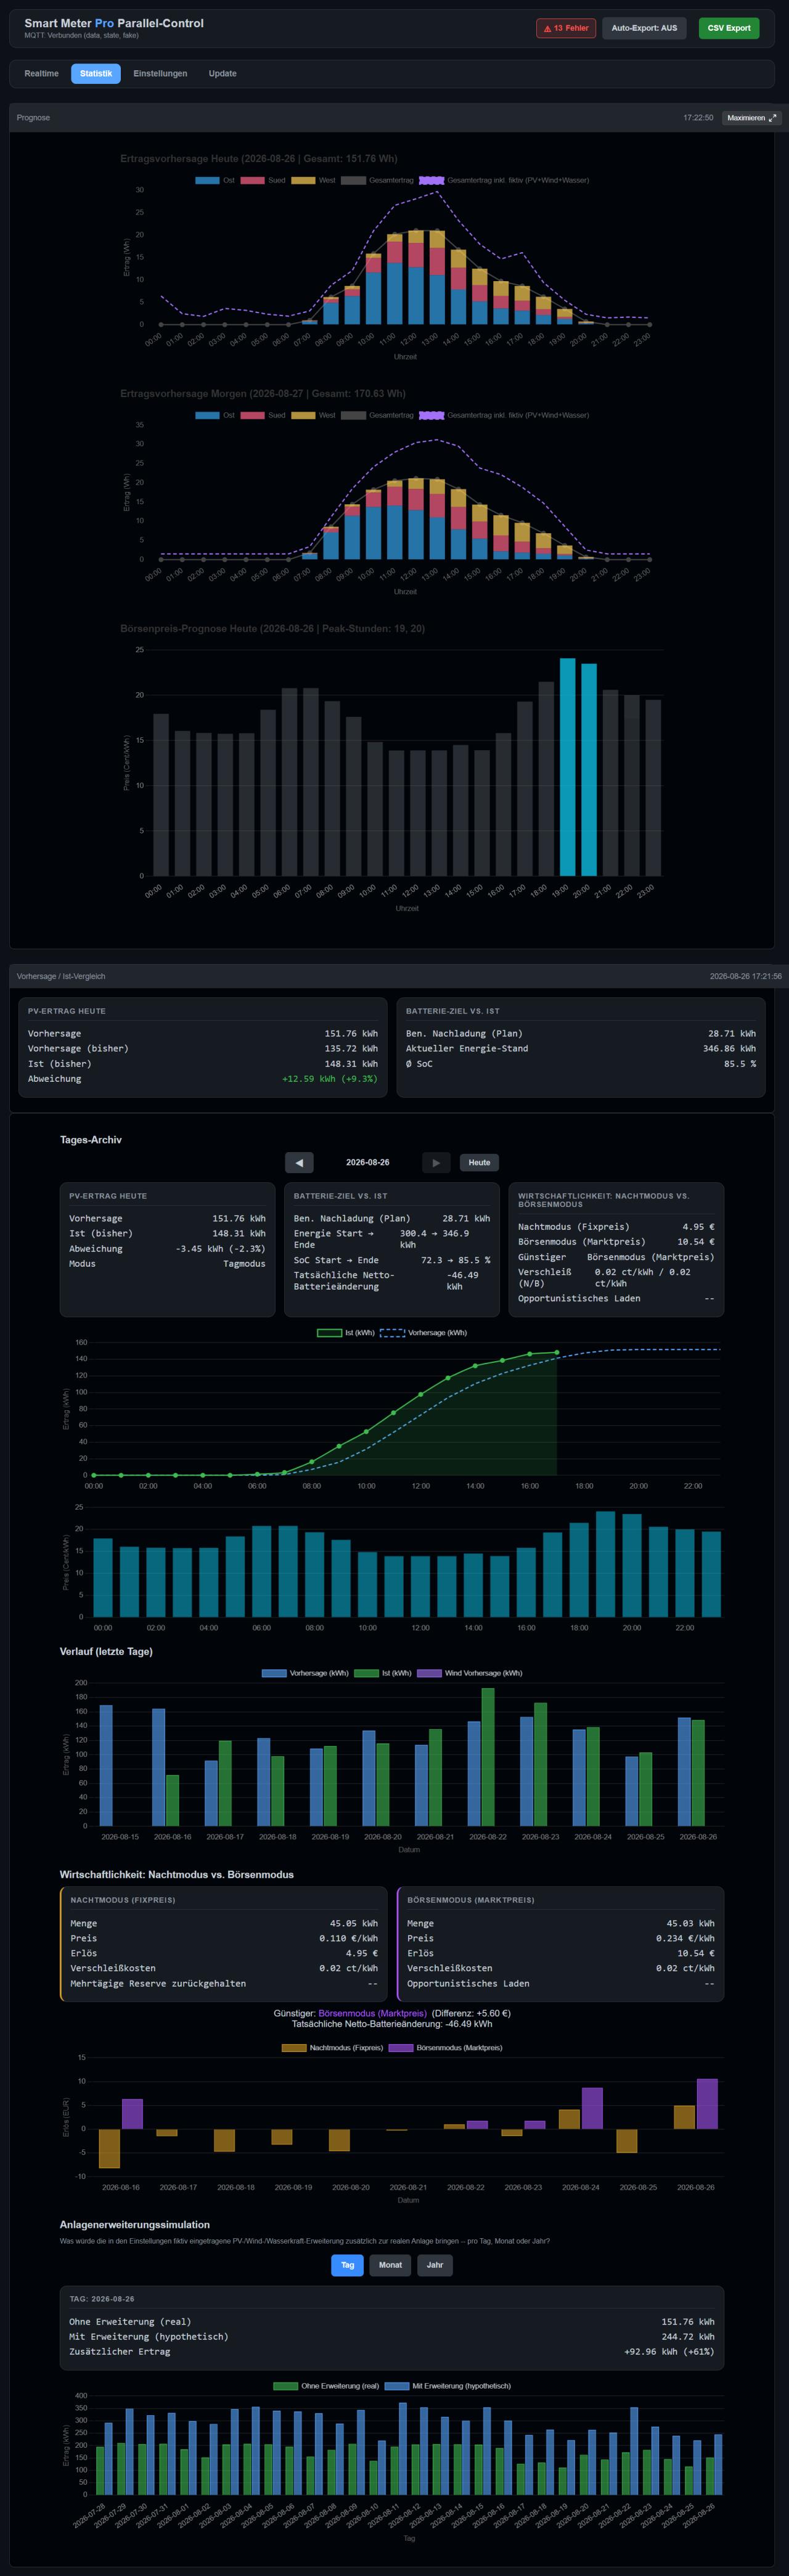789x2576 pixels.
Task: Select the Update tab
Action: coord(222,74)
